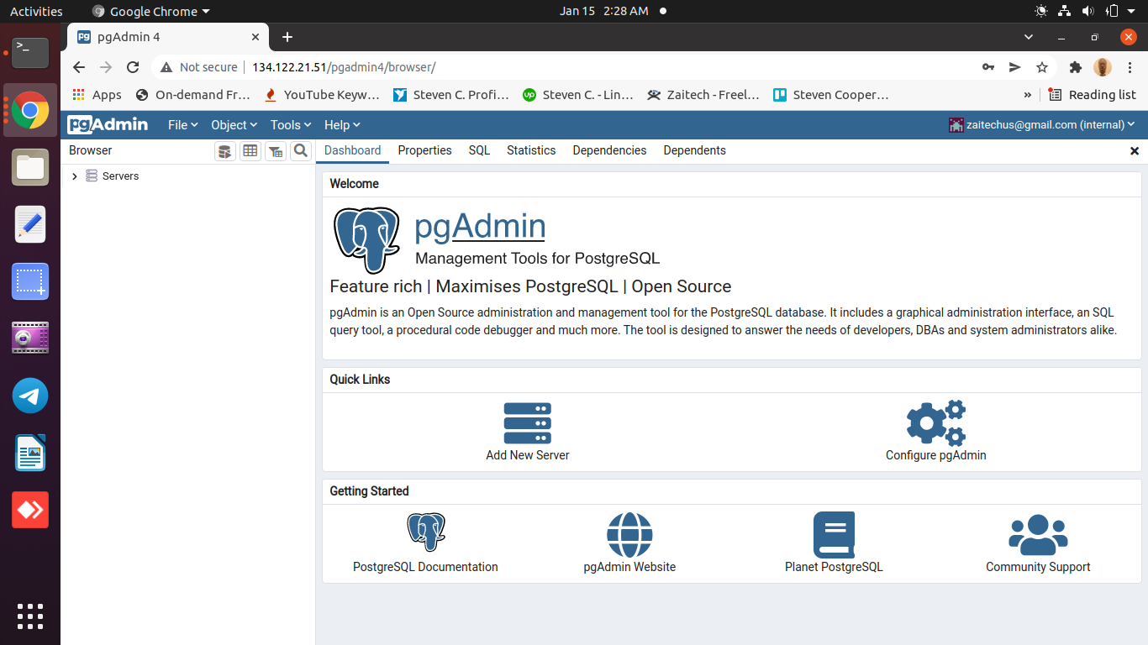Click the Planet PostgreSQL book icon
The image size is (1148, 645).
834,535
